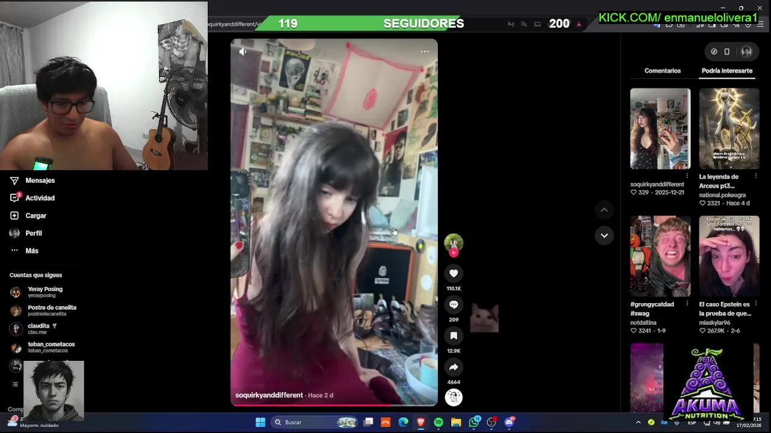Open WhatsApp from the taskbar
Image resolution: width=771 pixels, height=433 pixels.
474,422
